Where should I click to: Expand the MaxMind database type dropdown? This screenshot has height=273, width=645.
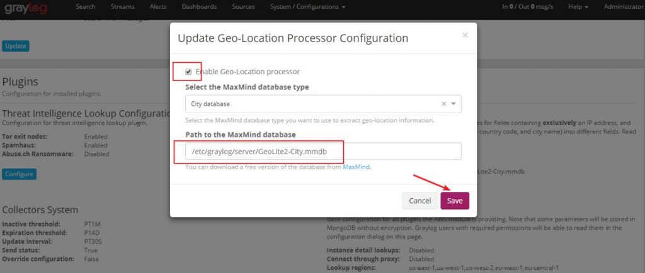[454, 104]
